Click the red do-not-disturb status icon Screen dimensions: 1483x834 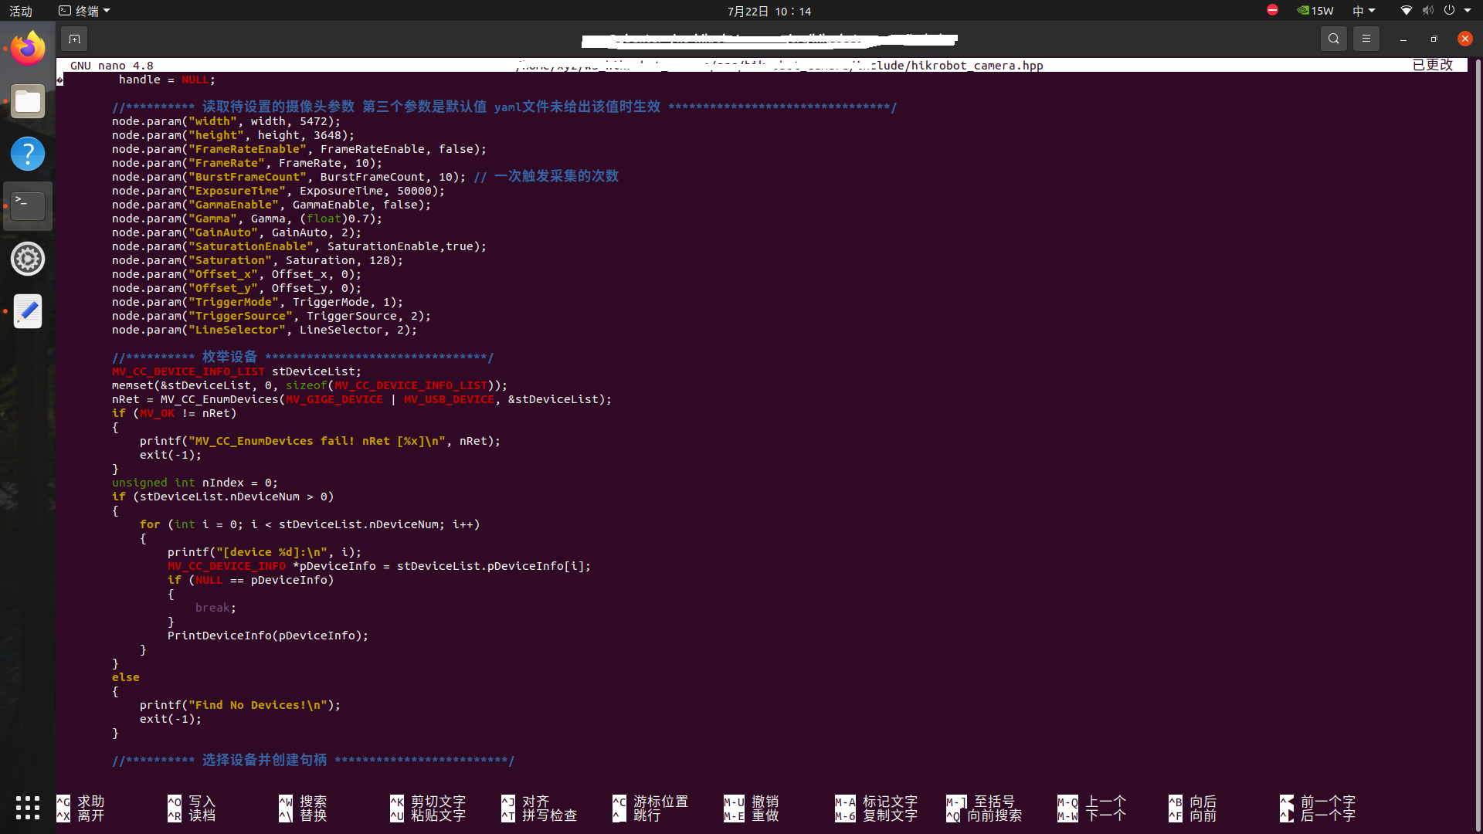click(x=1272, y=10)
